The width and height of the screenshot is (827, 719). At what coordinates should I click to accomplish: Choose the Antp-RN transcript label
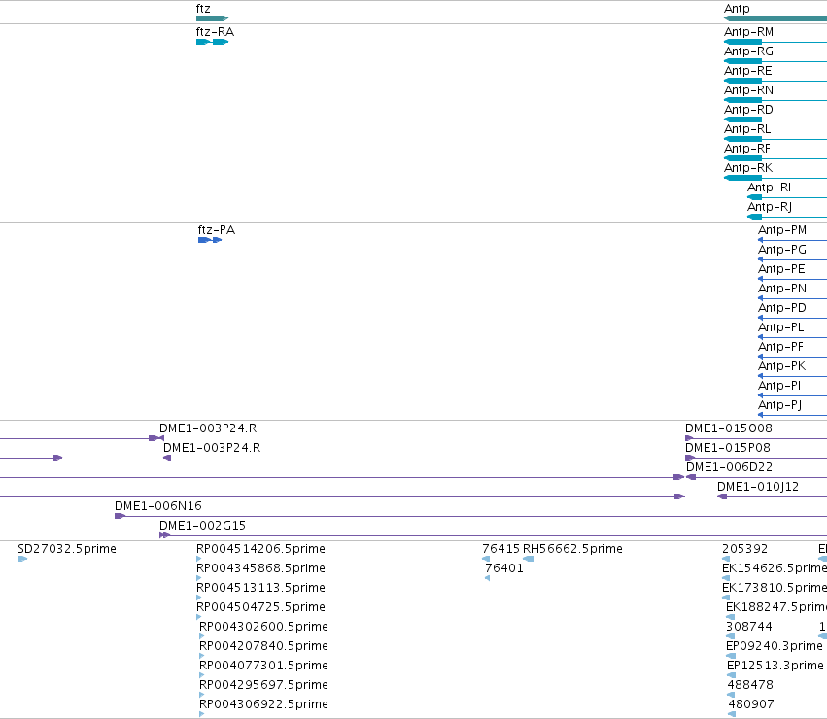click(748, 90)
